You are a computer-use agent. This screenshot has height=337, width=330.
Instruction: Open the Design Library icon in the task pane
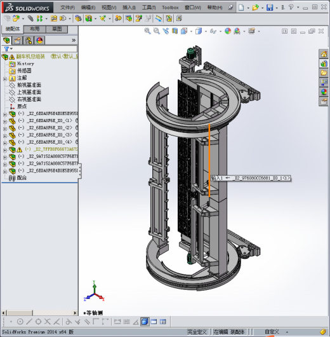(324, 64)
